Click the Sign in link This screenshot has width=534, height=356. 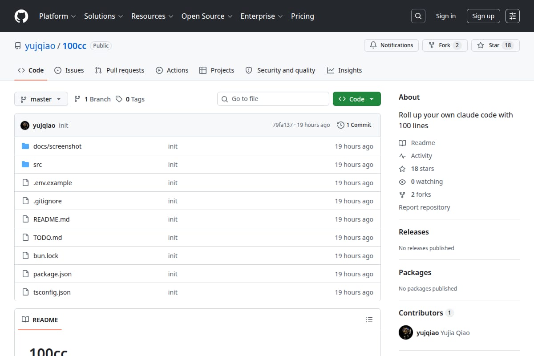coord(446,16)
